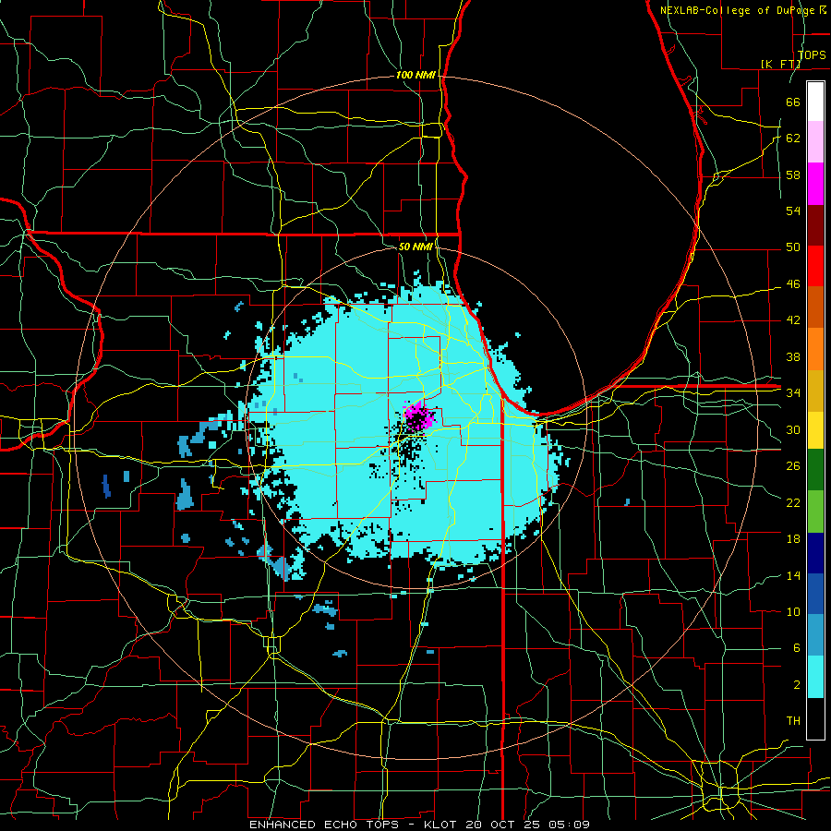This screenshot has width=831, height=831.
Task: Click the black TH swatch in the legend
Action: (x=815, y=718)
